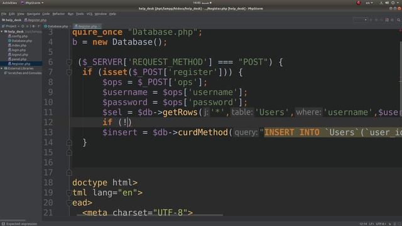The height and width of the screenshot is (226, 402).
Task: Click cursor position 12:14 in status bar
Action: (363, 224)
